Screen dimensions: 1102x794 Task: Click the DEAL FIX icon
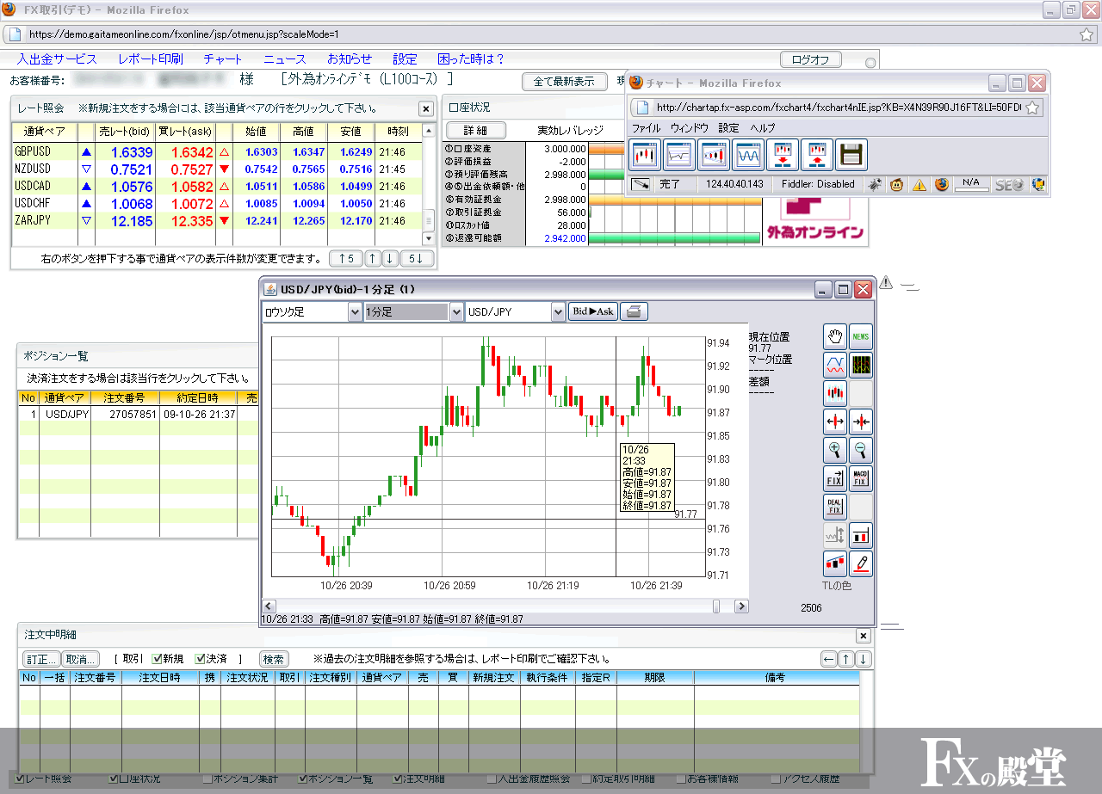click(834, 506)
